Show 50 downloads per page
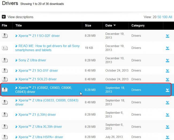This screenshot has width=174, height=140. coord(159,17)
